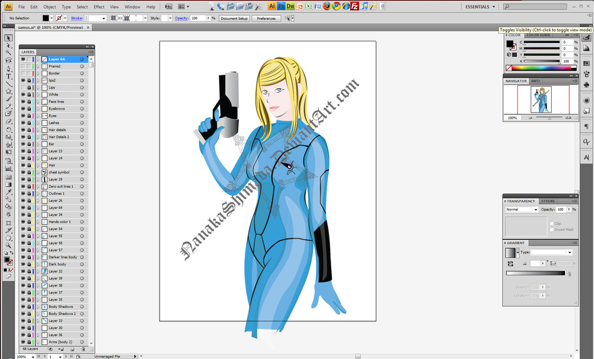Viewport: 594px width, 359px height.
Task: Launch Photoshop from the top launcher bar
Action: (281, 6)
